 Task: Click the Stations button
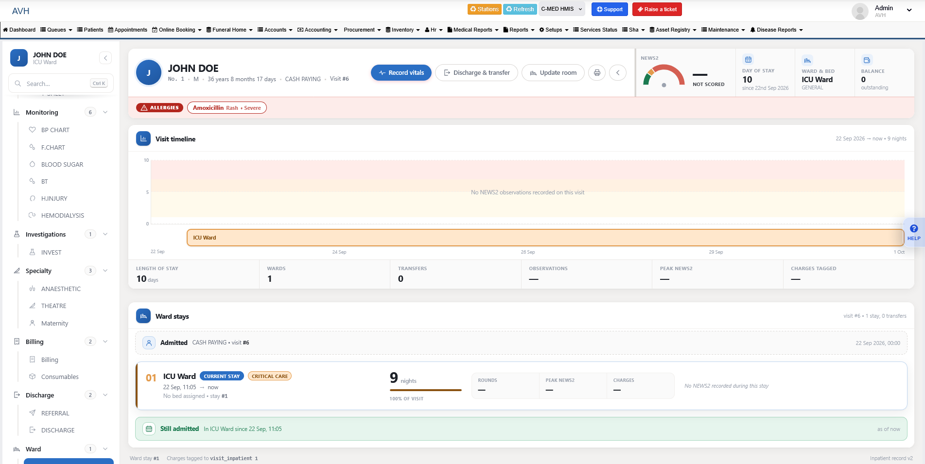coord(484,9)
